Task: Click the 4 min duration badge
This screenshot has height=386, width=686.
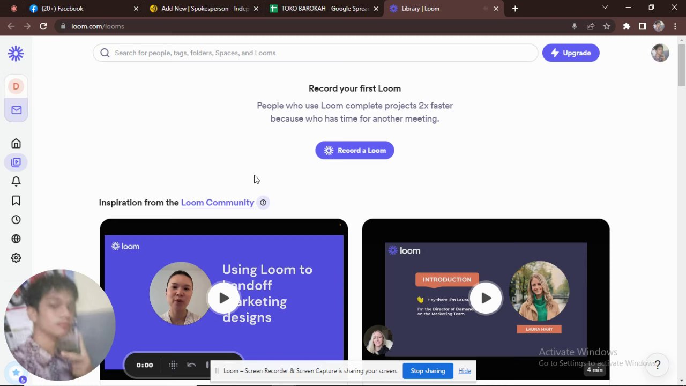Action: point(595,370)
